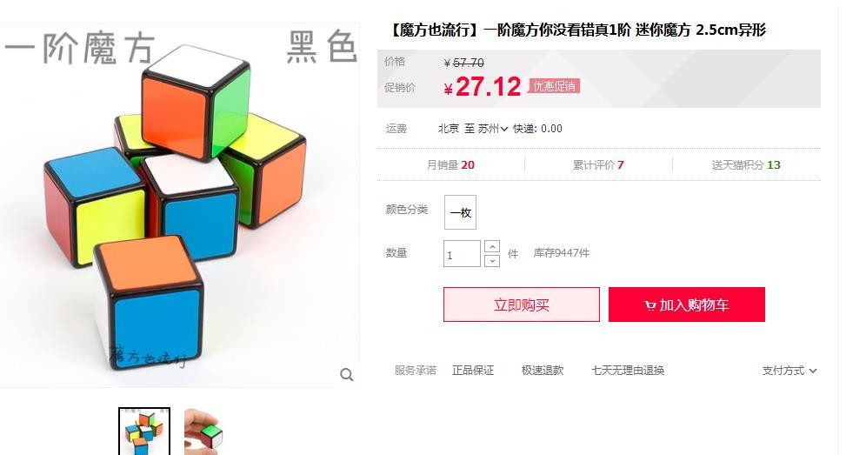The height and width of the screenshot is (455, 846).
Task: Click the 极速退款 service link
Action: click(x=543, y=371)
